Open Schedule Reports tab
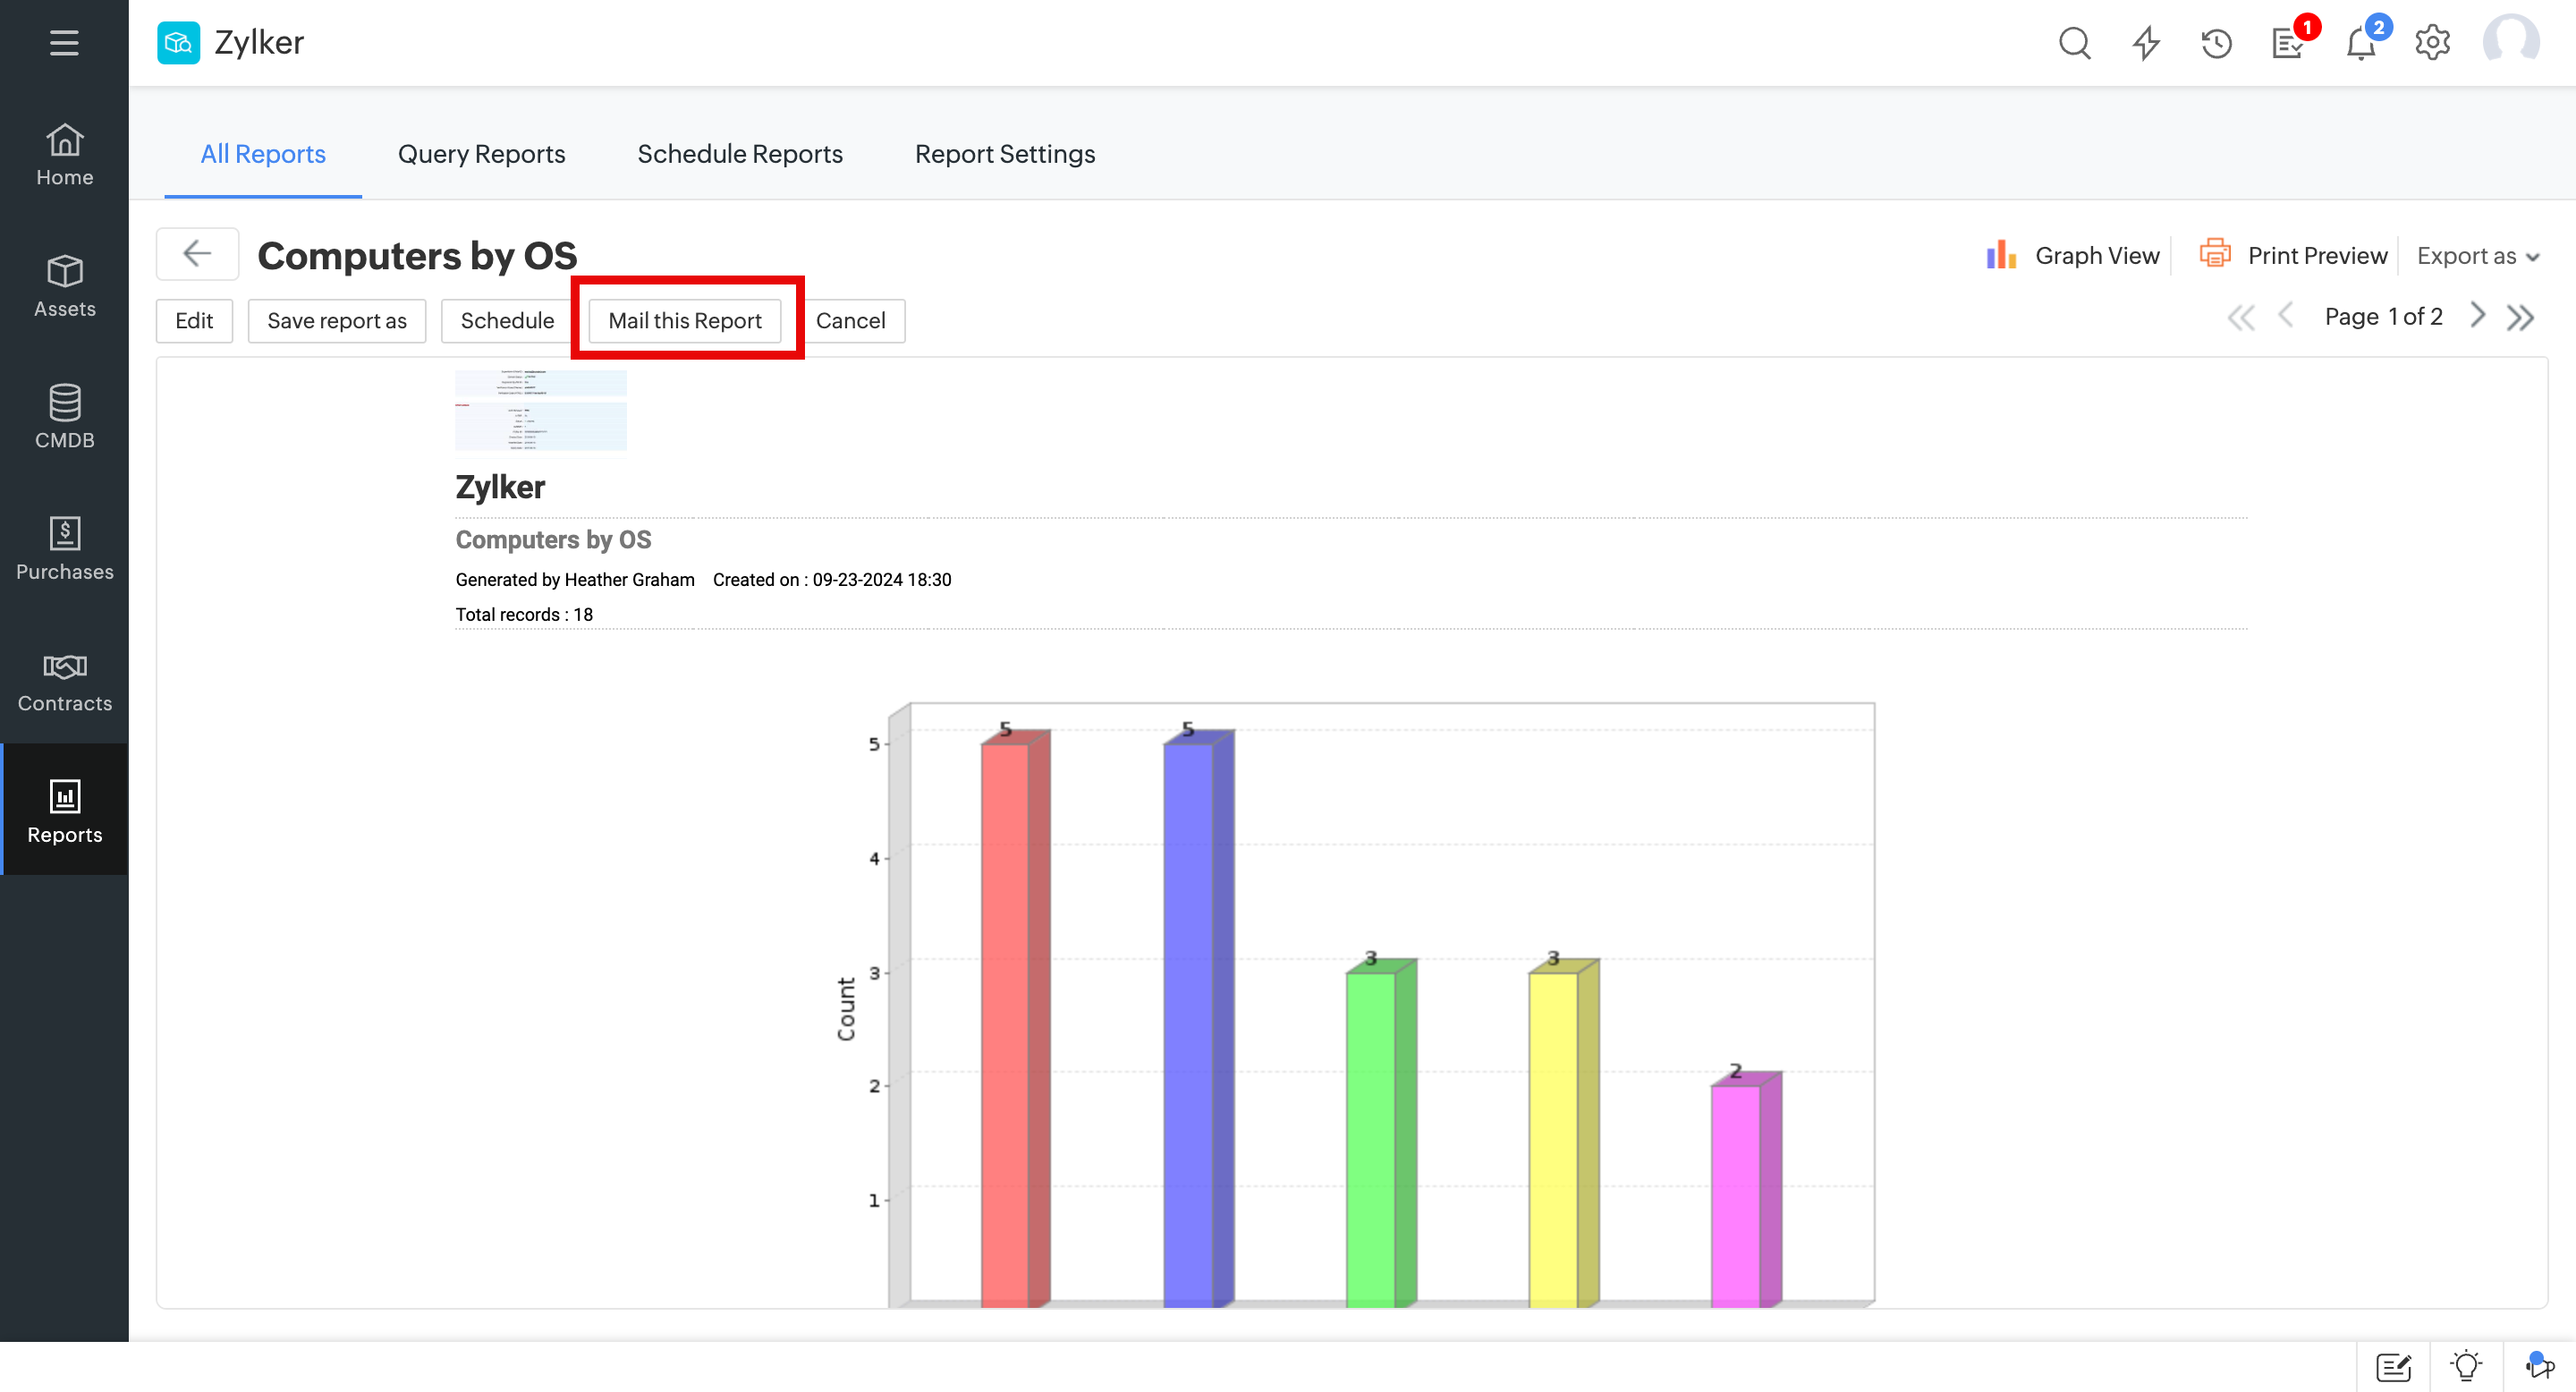 739,154
